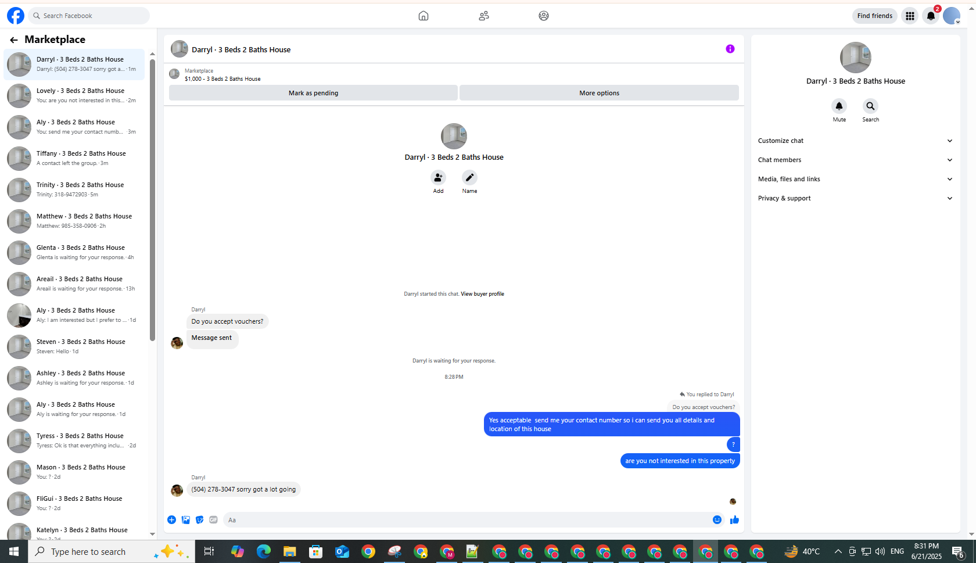Open the emoji picker
Image resolution: width=976 pixels, height=563 pixels.
(717, 520)
